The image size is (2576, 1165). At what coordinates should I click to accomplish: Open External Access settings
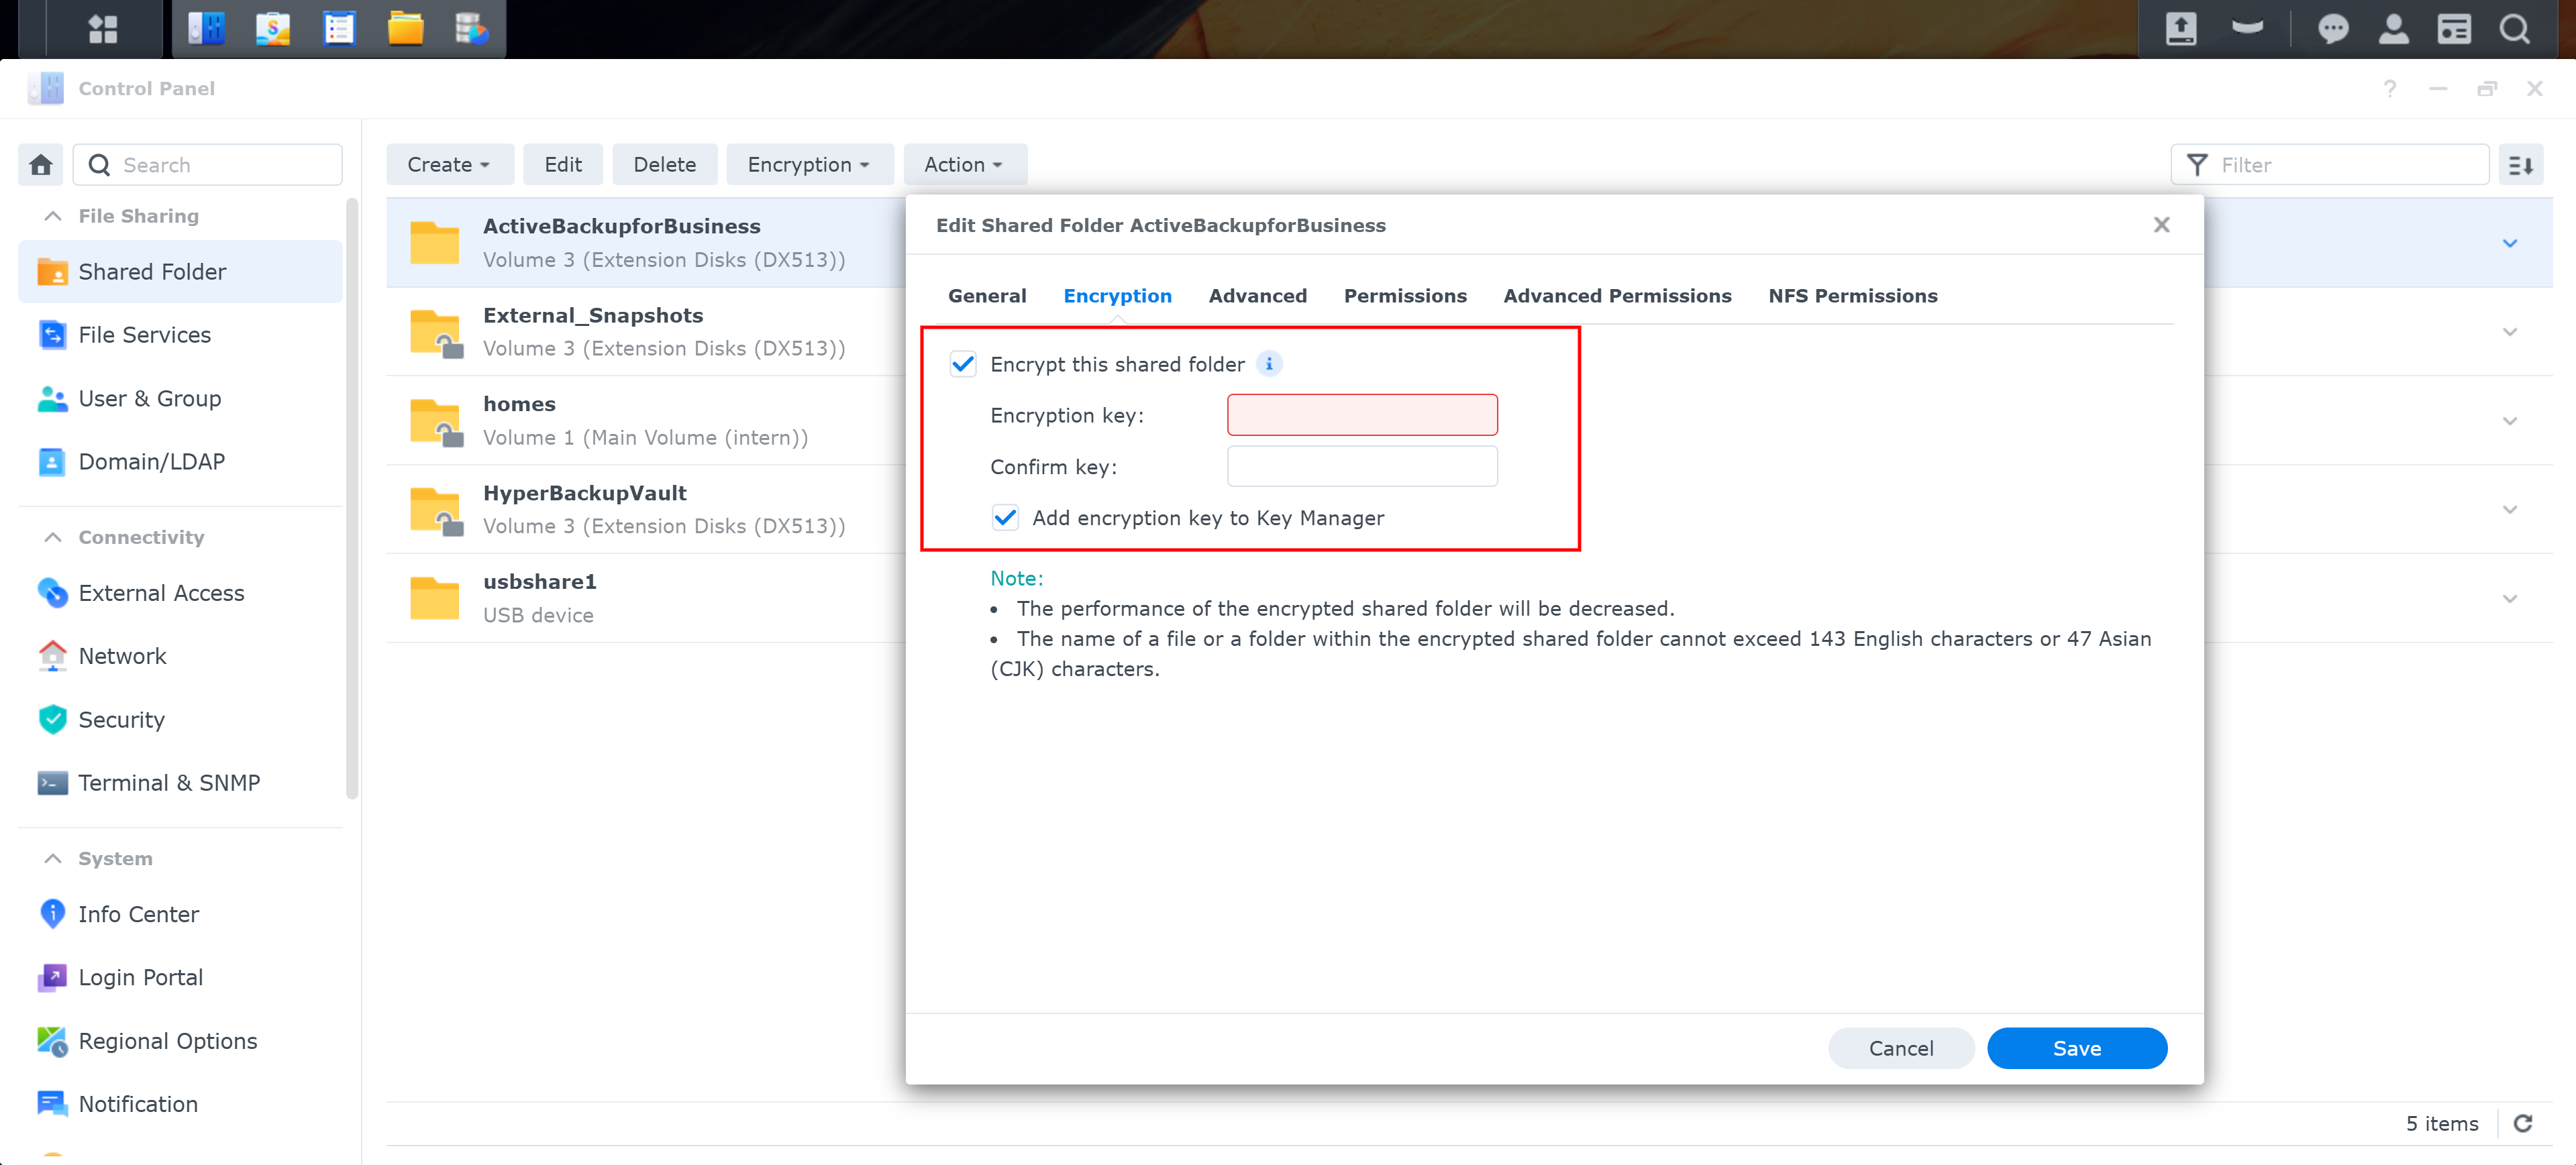pyautogui.click(x=180, y=594)
